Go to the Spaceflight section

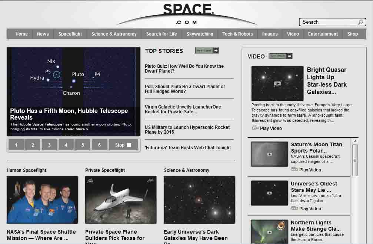(70, 34)
